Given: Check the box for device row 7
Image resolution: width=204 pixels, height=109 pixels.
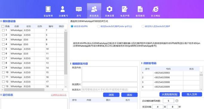Looking at the screenshot, I should pyautogui.click(x=3, y=58).
